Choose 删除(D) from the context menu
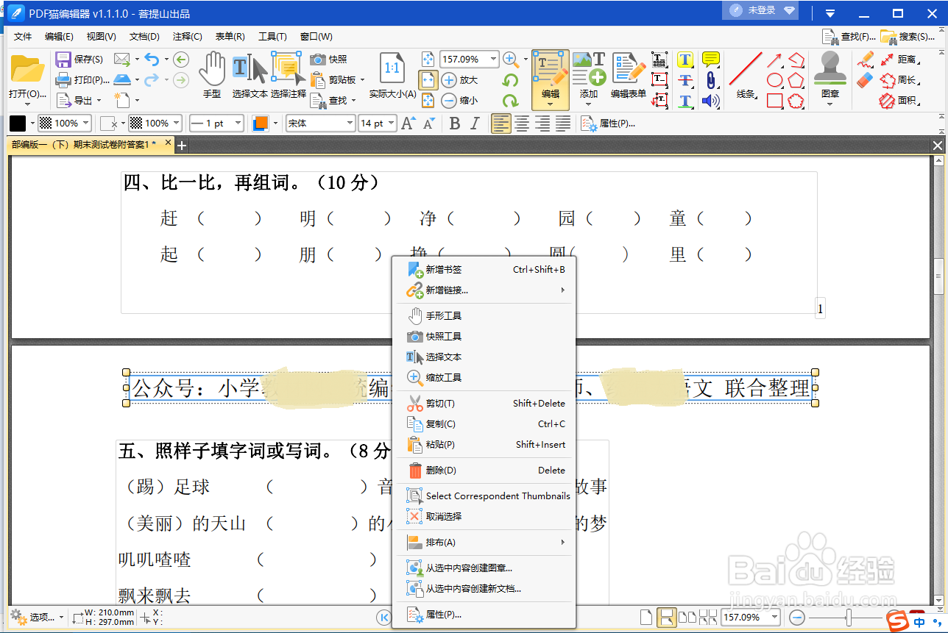Image resolution: width=948 pixels, height=633 pixels. 486,471
